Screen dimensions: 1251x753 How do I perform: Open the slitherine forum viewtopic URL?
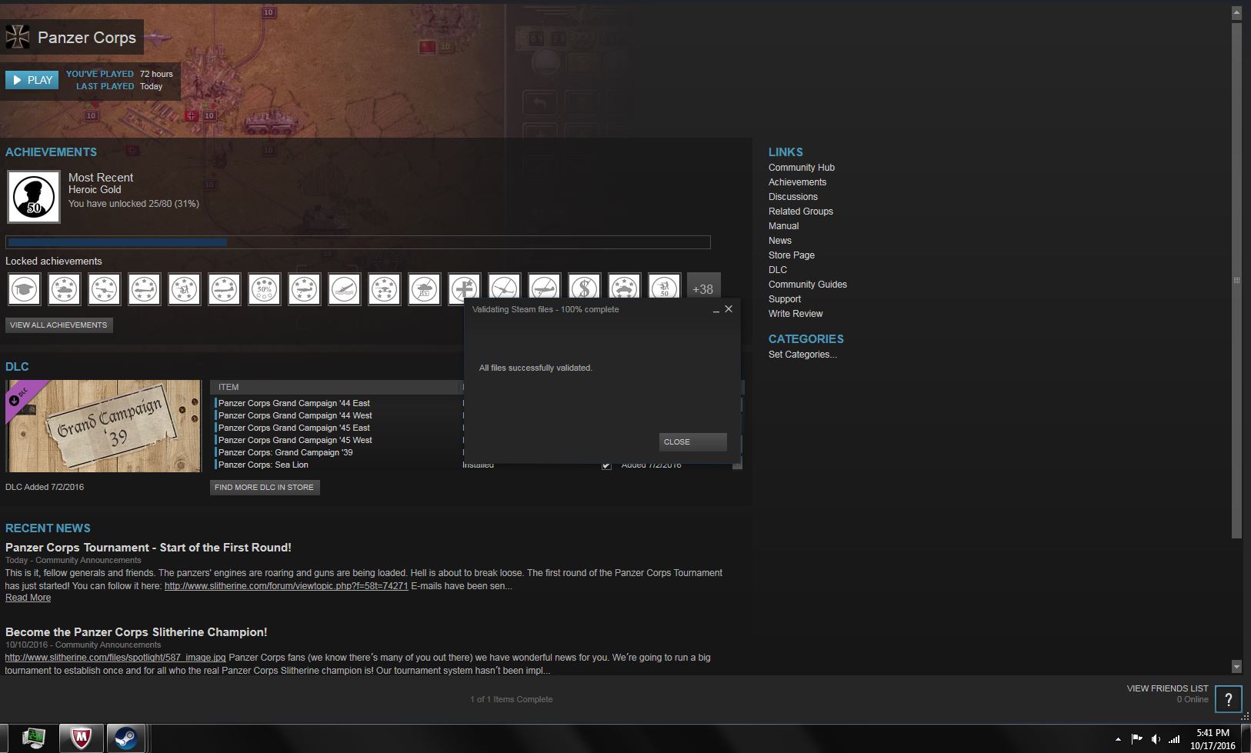(x=286, y=586)
